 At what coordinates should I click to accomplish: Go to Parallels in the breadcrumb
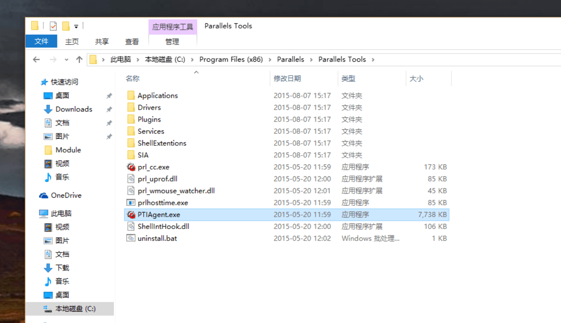291,59
